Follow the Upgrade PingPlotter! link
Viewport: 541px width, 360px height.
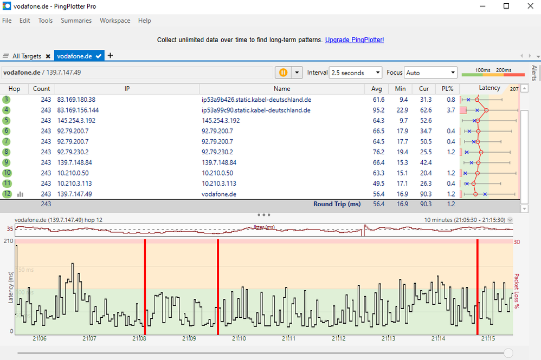click(x=355, y=40)
